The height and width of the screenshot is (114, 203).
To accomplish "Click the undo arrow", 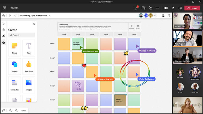I will tap(10, 16).
